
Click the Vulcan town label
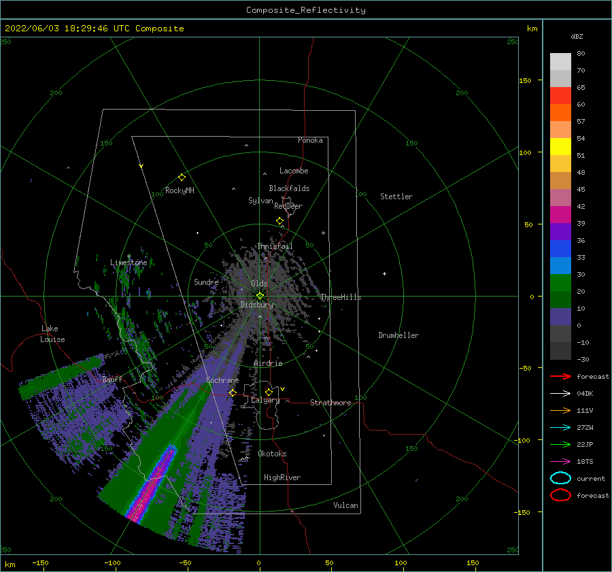(346, 505)
